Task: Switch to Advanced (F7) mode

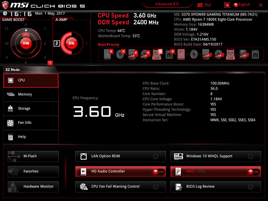Action: pos(167,4)
